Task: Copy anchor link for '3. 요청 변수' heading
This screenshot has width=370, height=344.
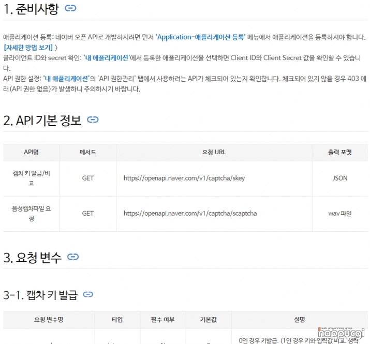Action: (73, 257)
